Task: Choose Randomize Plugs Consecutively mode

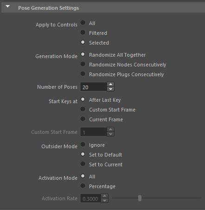Action: tap(83, 74)
